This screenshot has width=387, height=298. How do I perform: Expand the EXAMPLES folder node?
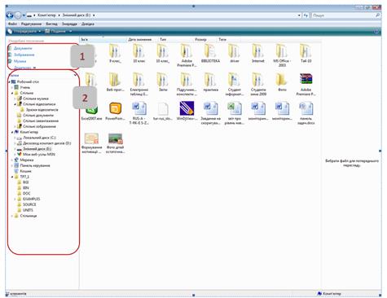click(x=15, y=199)
